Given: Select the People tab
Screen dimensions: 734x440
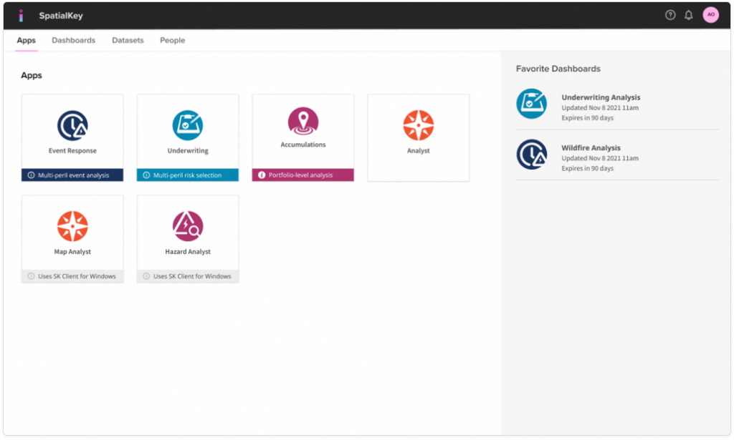Looking at the screenshot, I should (172, 41).
